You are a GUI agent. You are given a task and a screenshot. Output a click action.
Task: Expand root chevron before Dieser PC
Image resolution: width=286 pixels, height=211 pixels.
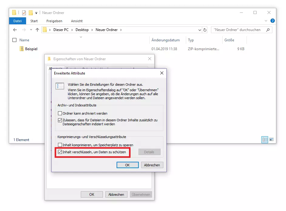50,30
